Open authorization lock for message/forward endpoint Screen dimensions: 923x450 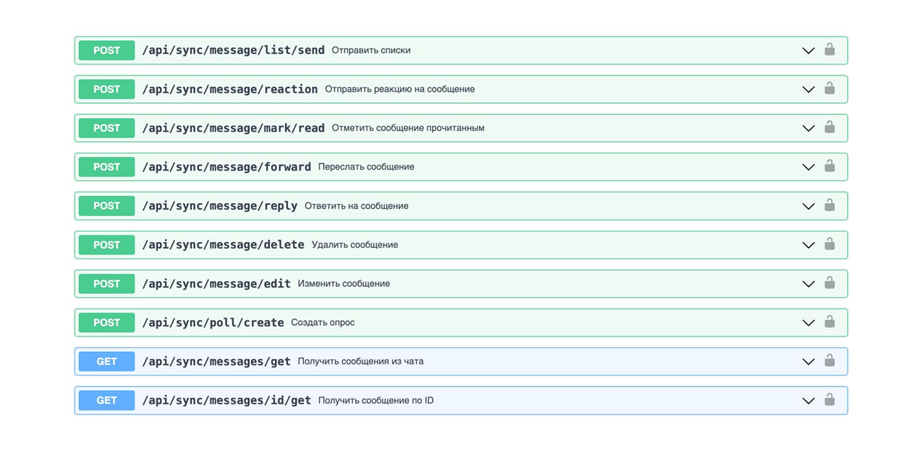pos(829,166)
